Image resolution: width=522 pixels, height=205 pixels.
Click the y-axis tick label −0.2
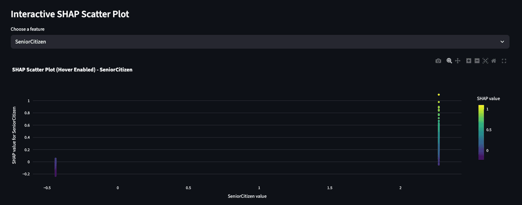[26, 174]
